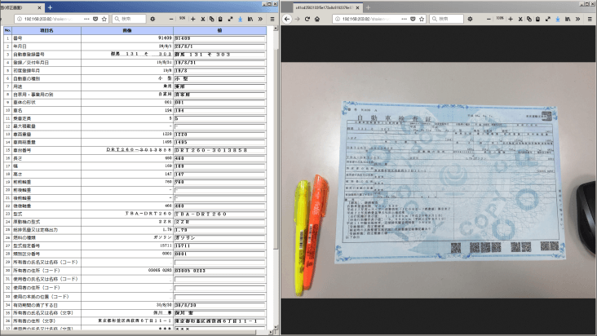
Task: Go forward in the right window
Action: pos(298,19)
